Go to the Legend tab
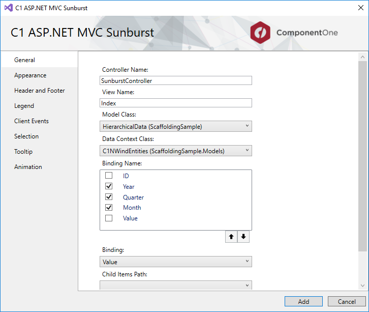 click(x=40, y=106)
